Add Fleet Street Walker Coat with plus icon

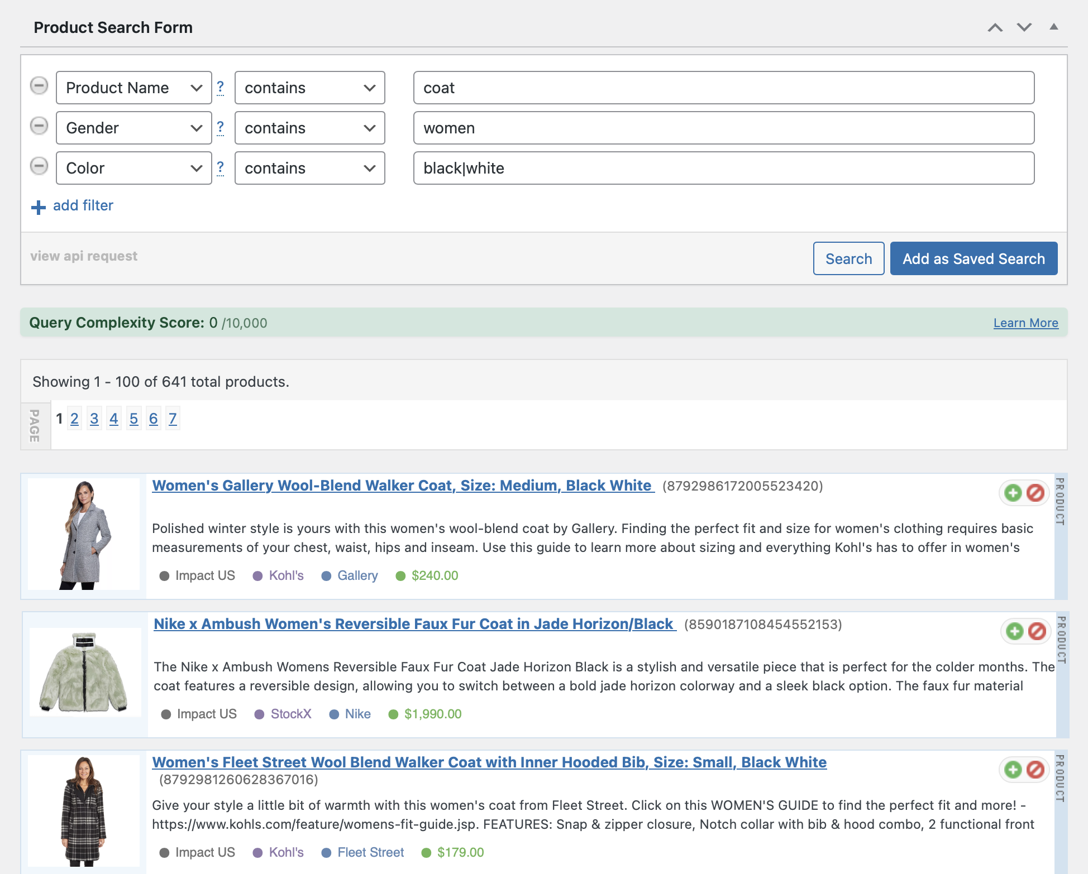(1013, 770)
